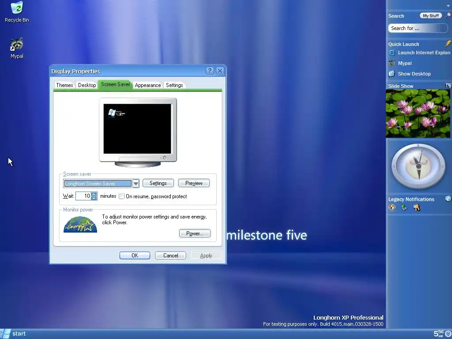This screenshot has height=339, width=452.
Task: Click the Show Desktop text link
Action: pyautogui.click(x=414, y=74)
